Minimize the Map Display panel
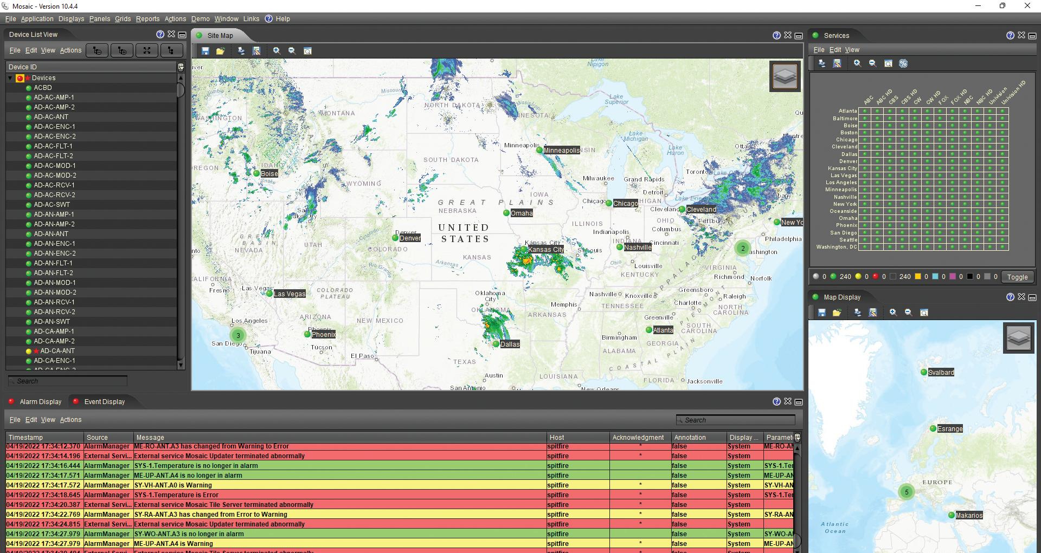The image size is (1041, 553). (x=1032, y=297)
